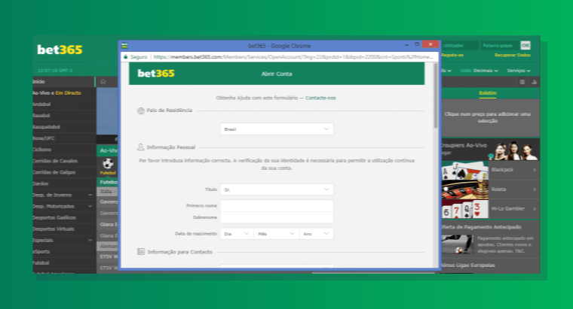Image resolution: width=573 pixels, height=309 pixels.
Task: Open the Roleta wheel thumbnail
Action: coord(465,189)
